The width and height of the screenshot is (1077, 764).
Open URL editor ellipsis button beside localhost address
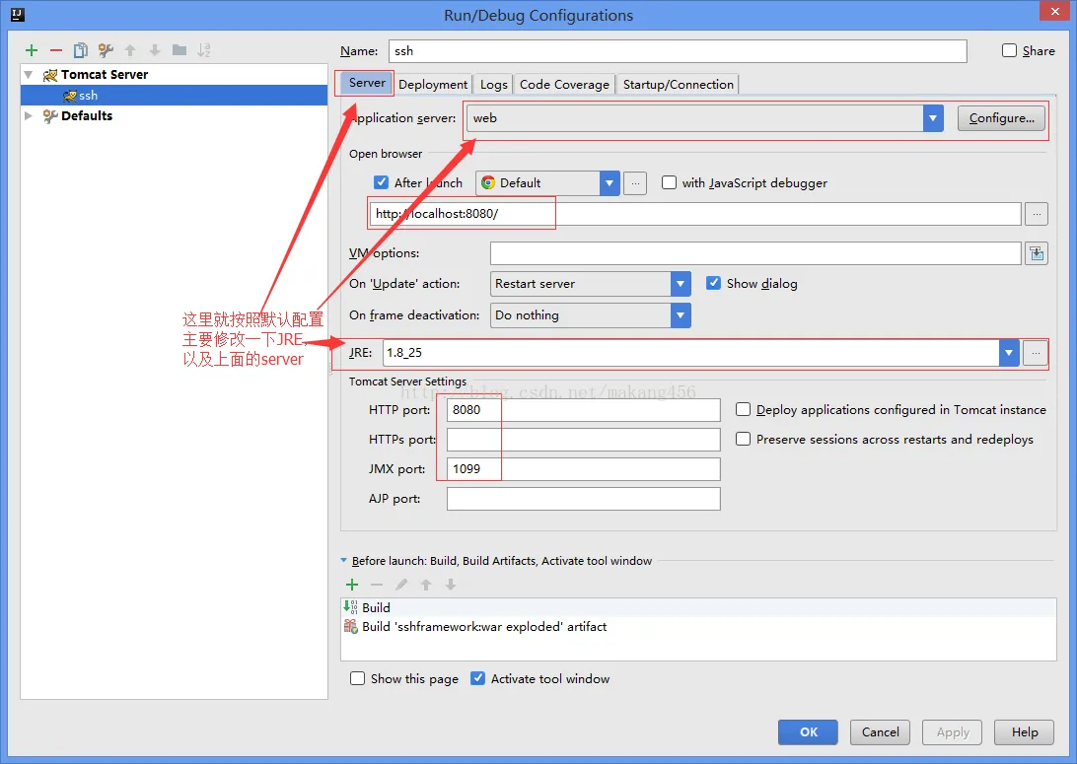point(1037,214)
